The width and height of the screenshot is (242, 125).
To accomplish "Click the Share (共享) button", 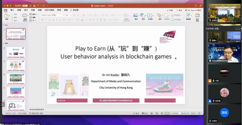I will [170, 10].
